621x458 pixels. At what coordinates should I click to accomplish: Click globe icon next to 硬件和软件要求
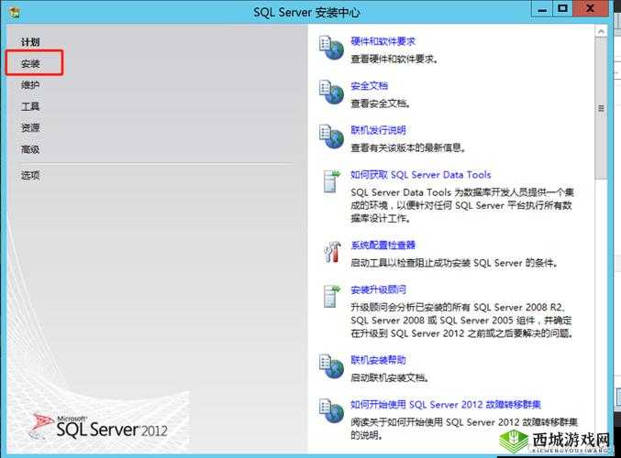(x=330, y=49)
